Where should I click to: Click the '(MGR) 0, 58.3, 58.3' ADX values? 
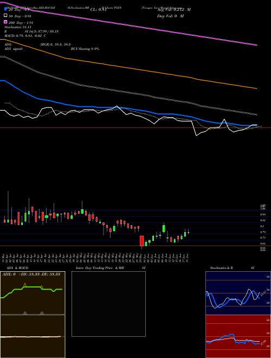coord(55,44)
